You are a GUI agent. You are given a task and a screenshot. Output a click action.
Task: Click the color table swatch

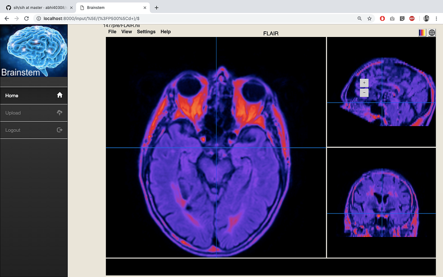pos(422,33)
